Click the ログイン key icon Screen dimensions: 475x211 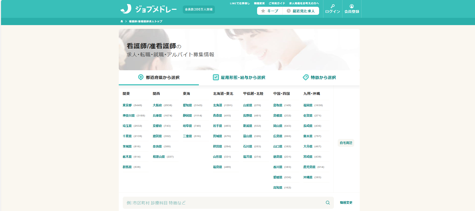tap(332, 6)
